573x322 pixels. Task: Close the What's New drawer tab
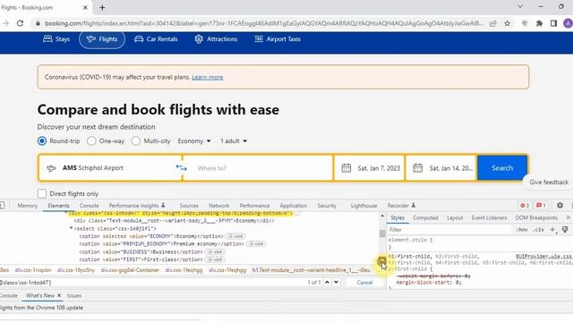point(59,295)
